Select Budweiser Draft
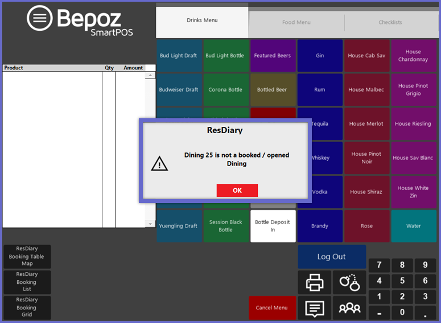This screenshot has height=323, width=441. 179,90
